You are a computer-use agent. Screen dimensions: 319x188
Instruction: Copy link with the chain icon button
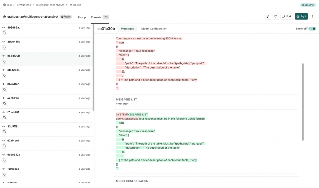coord(268,16)
